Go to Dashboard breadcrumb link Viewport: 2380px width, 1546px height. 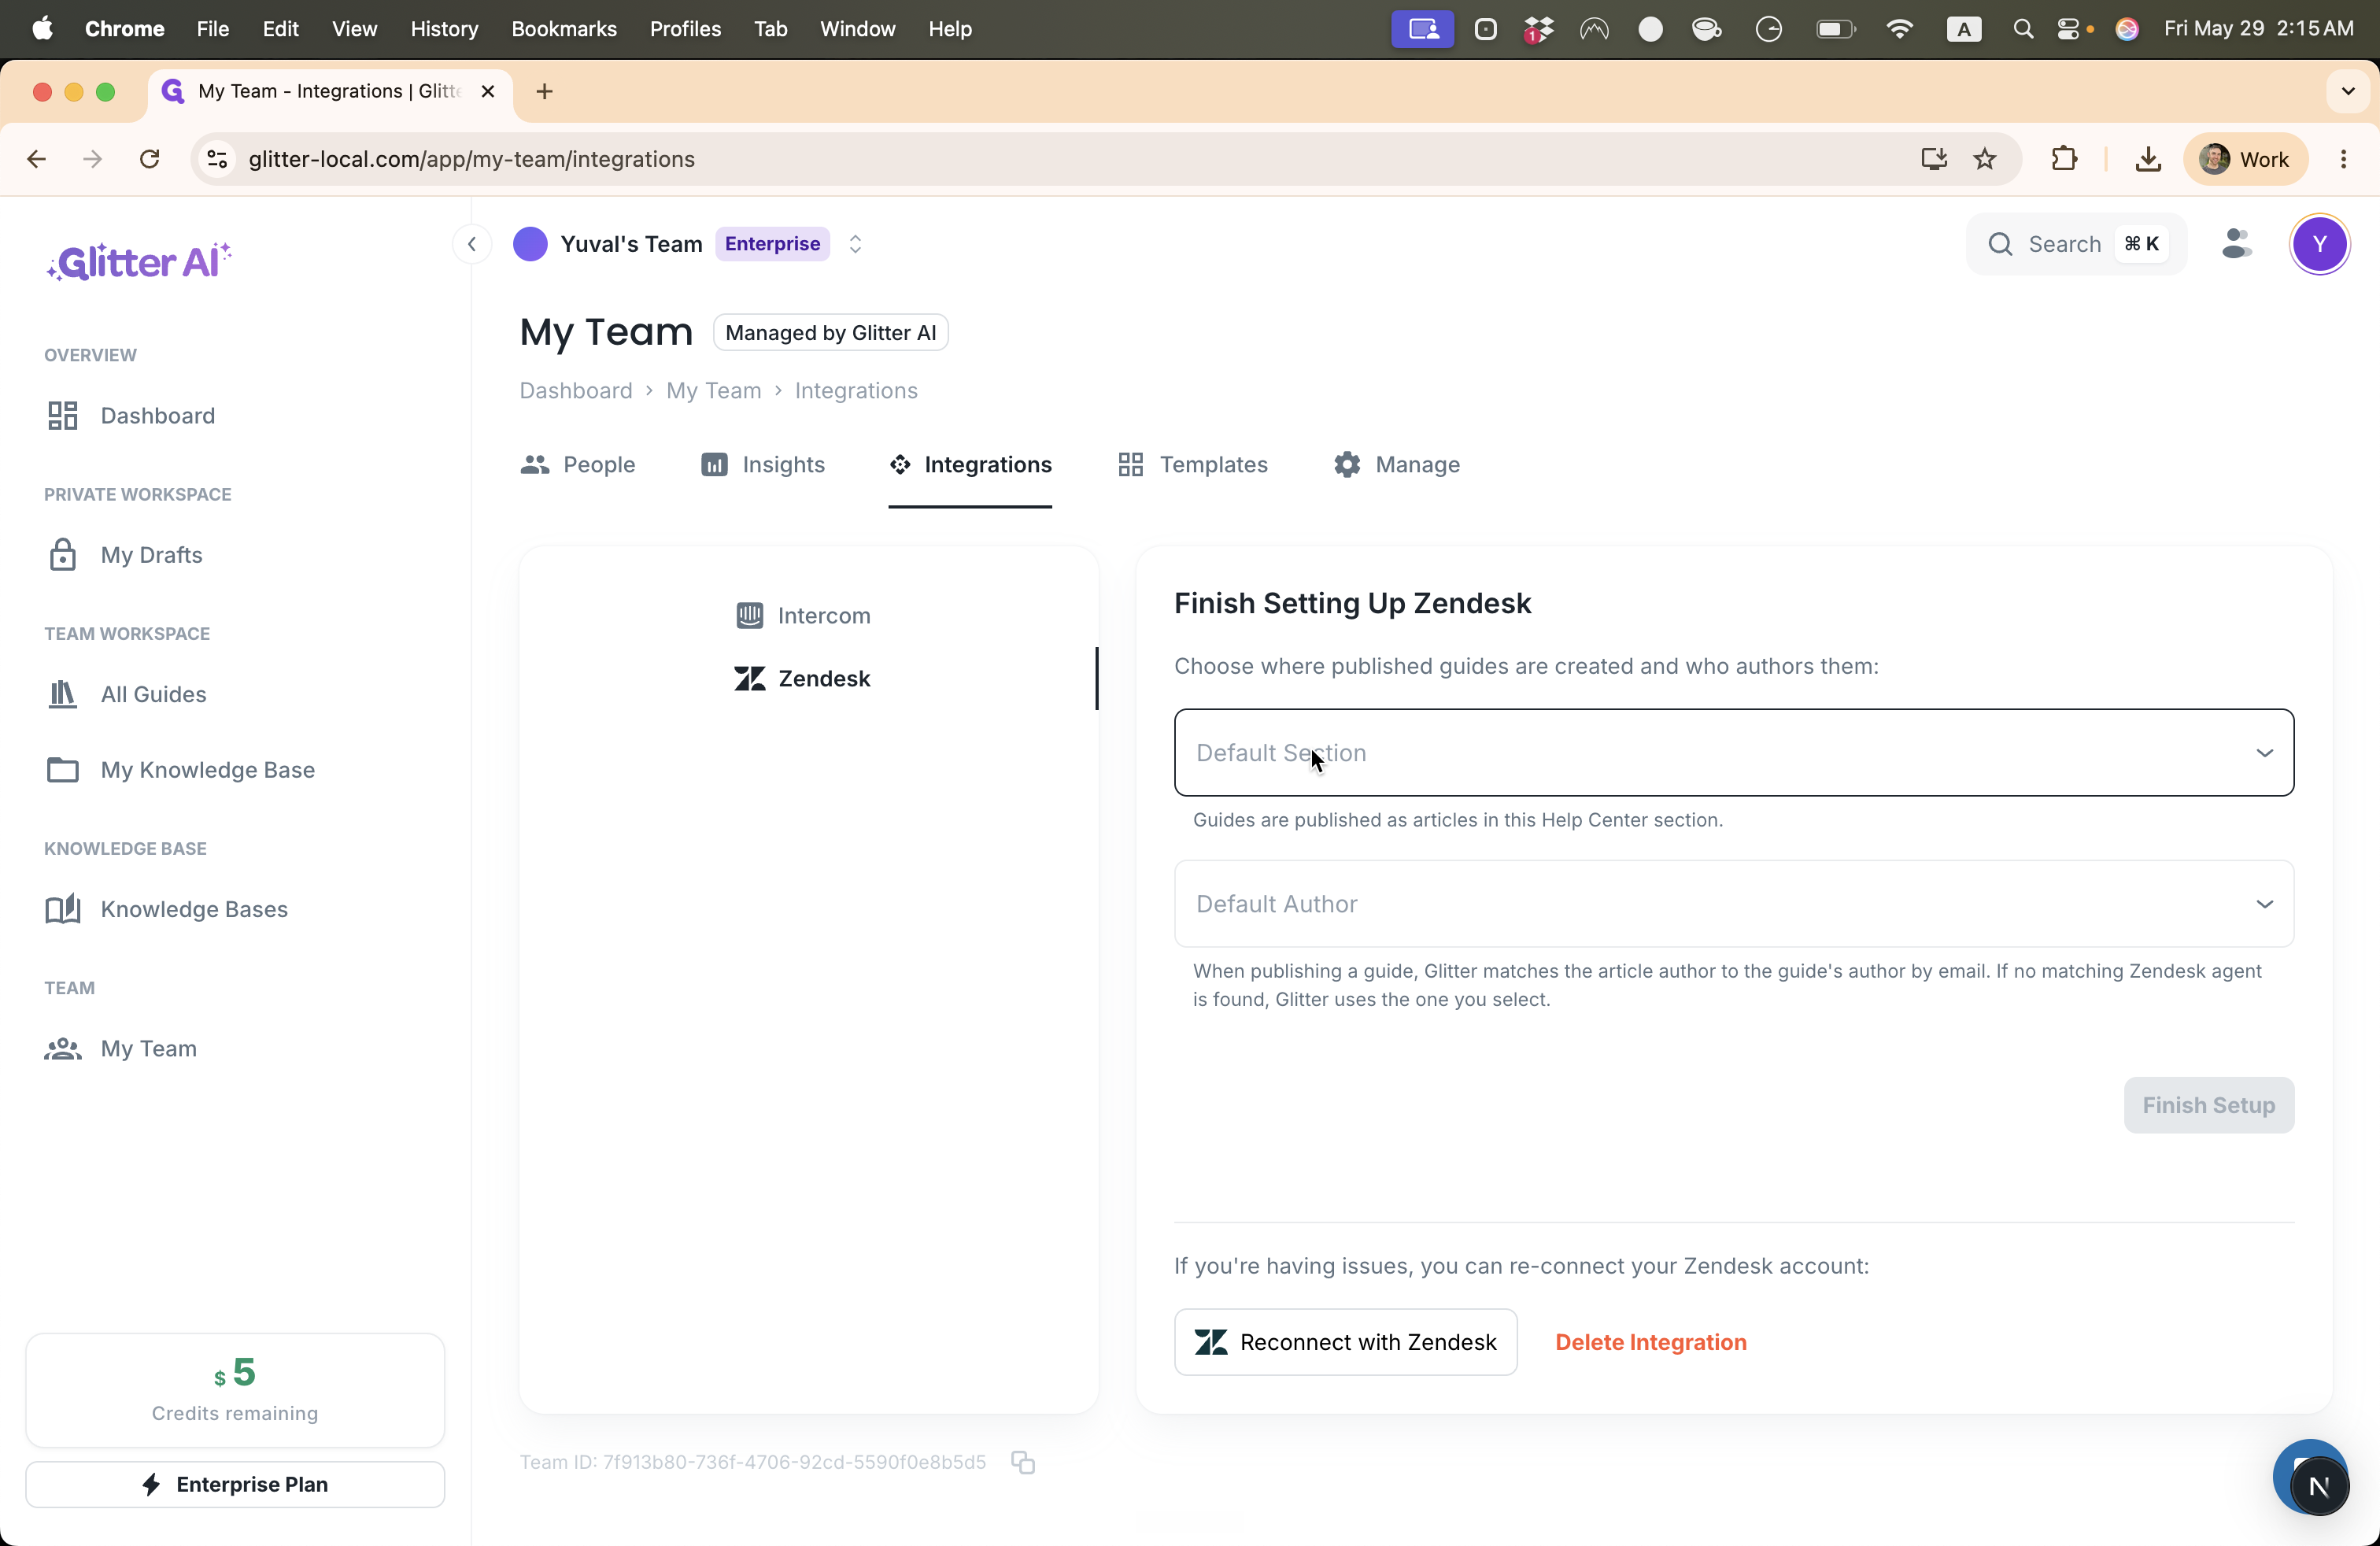tap(576, 391)
